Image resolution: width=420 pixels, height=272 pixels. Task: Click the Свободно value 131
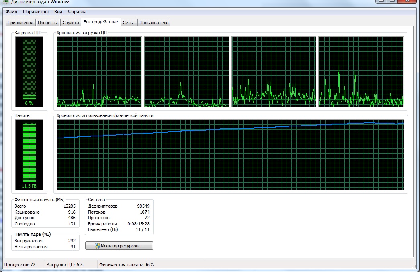[72, 224]
